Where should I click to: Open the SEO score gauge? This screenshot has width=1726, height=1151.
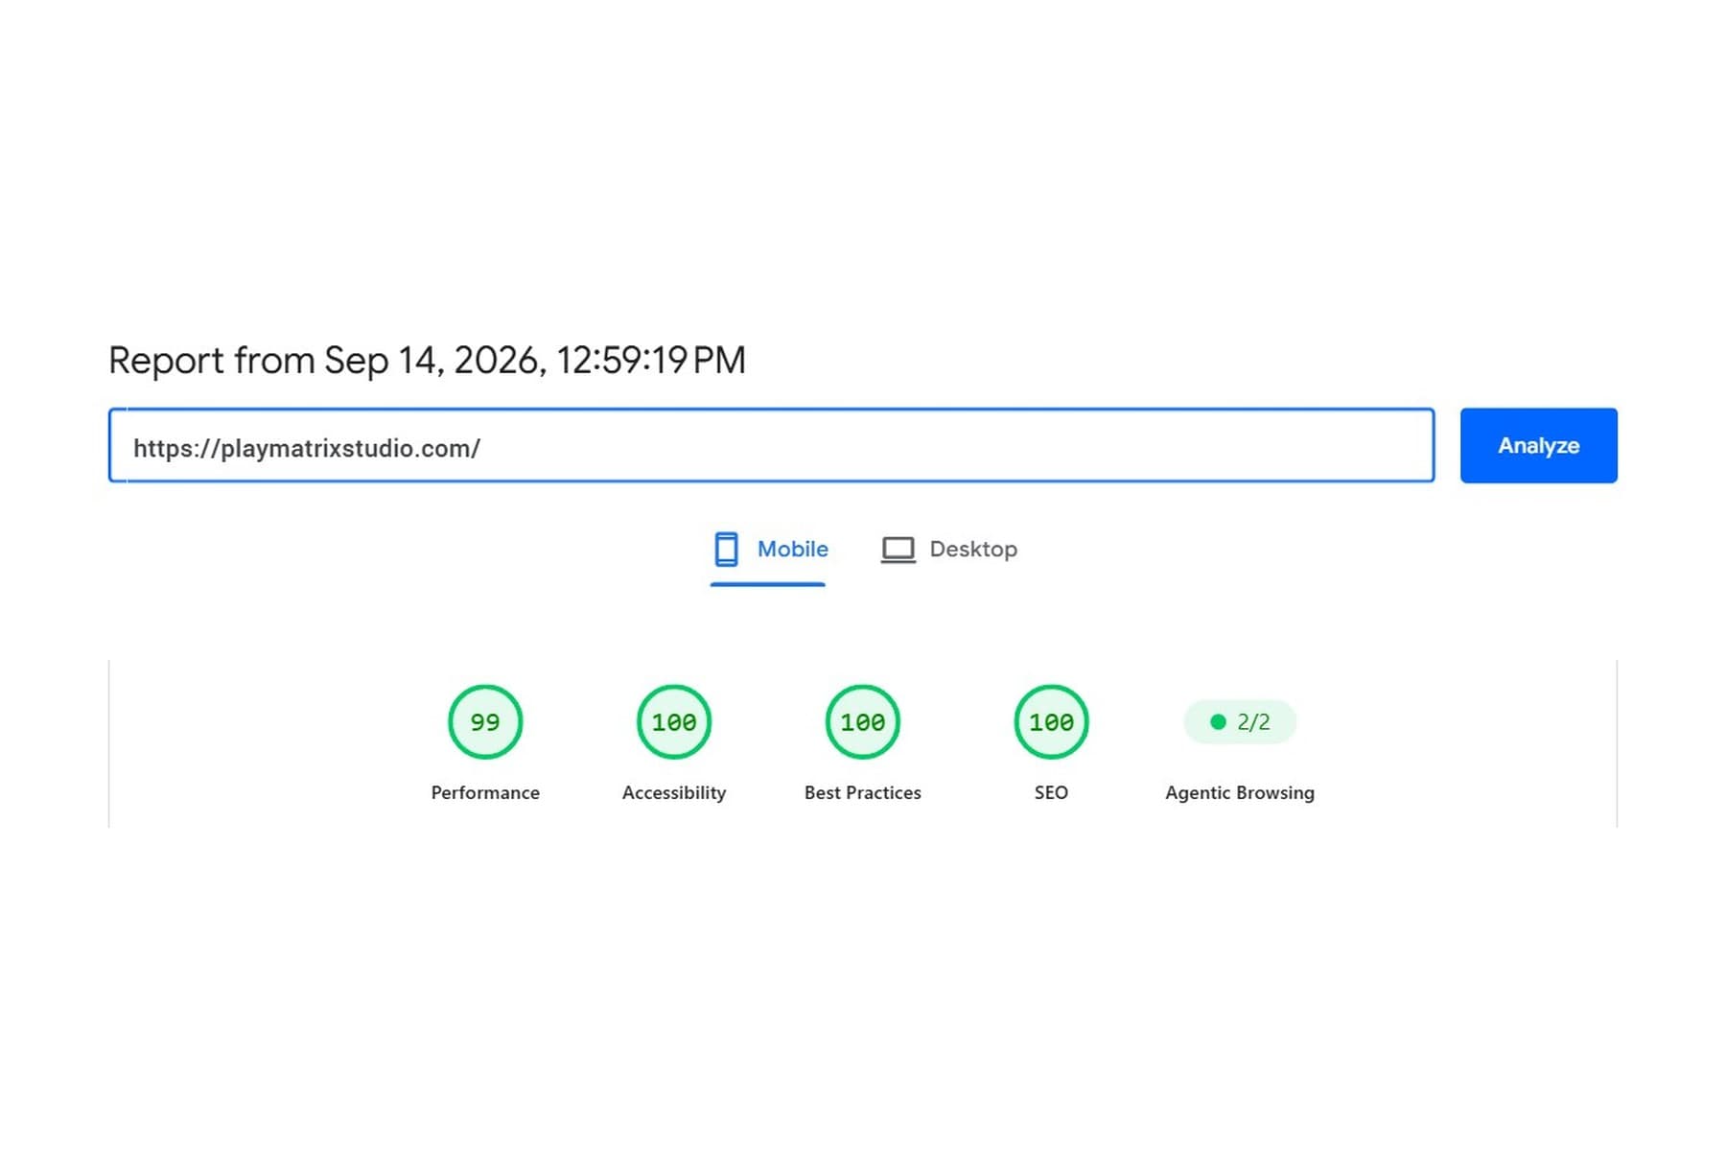tap(1051, 721)
